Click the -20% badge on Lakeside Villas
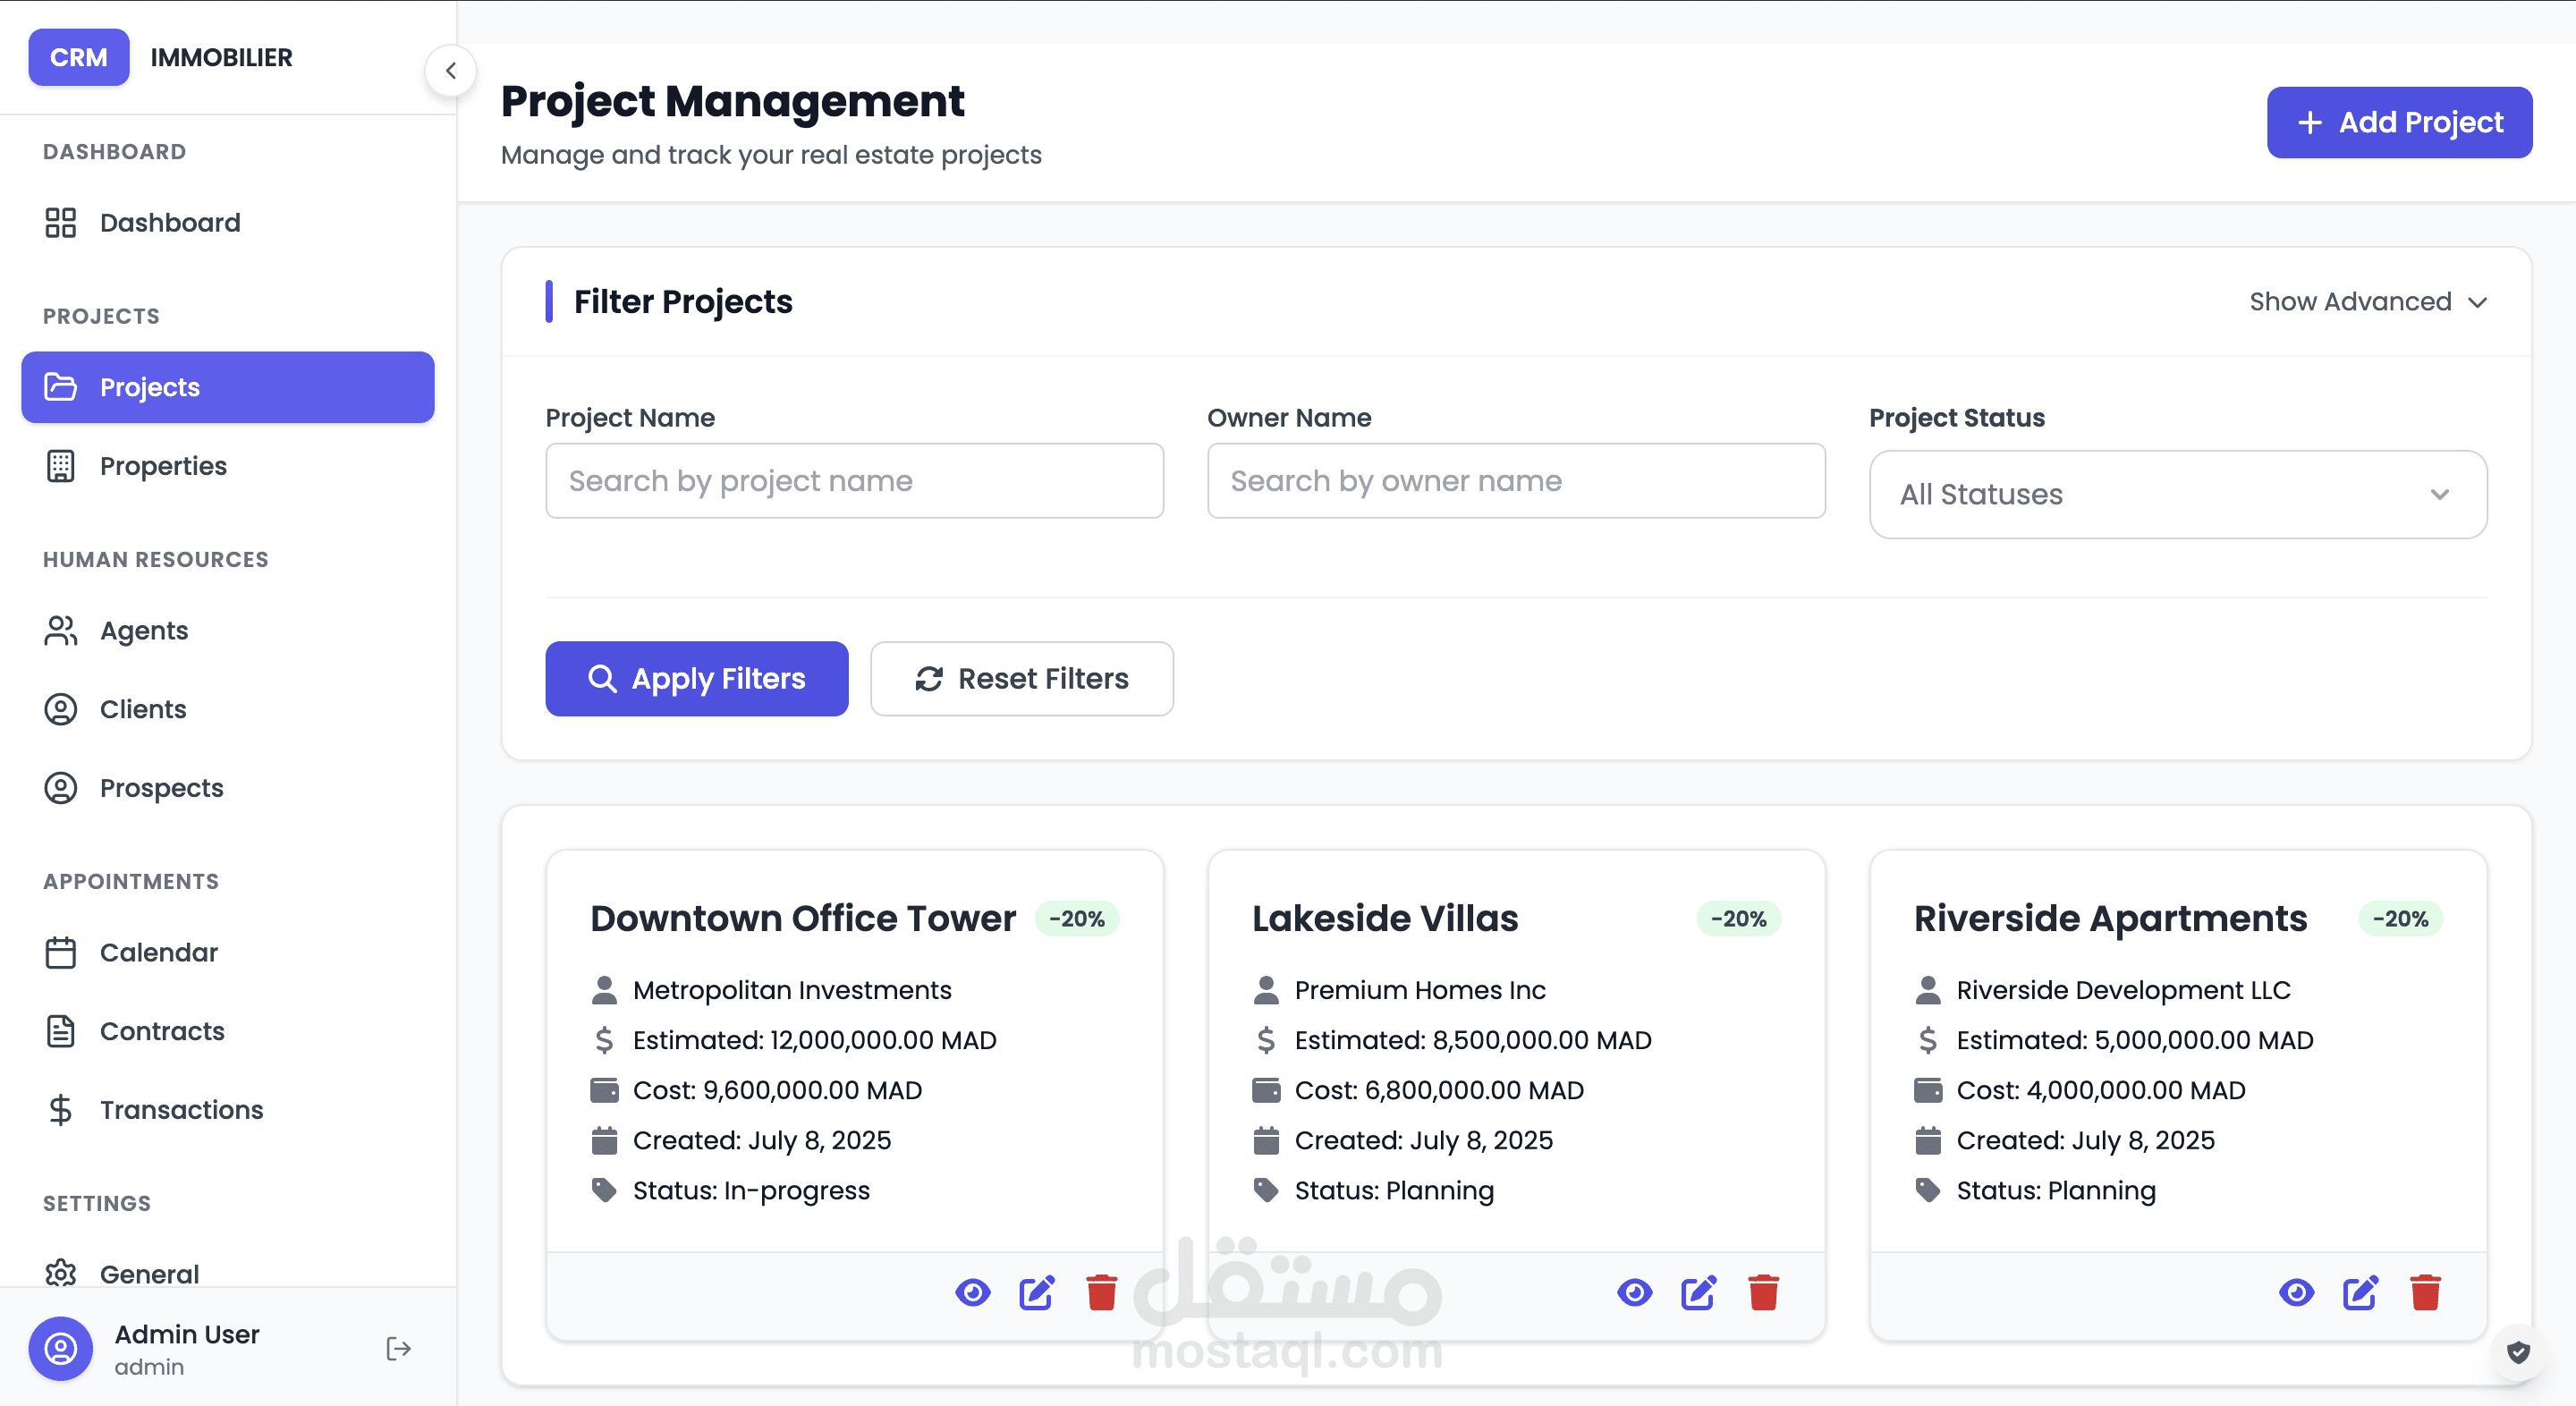2576x1406 pixels. pyautogui.click(x=1739, y=918)
